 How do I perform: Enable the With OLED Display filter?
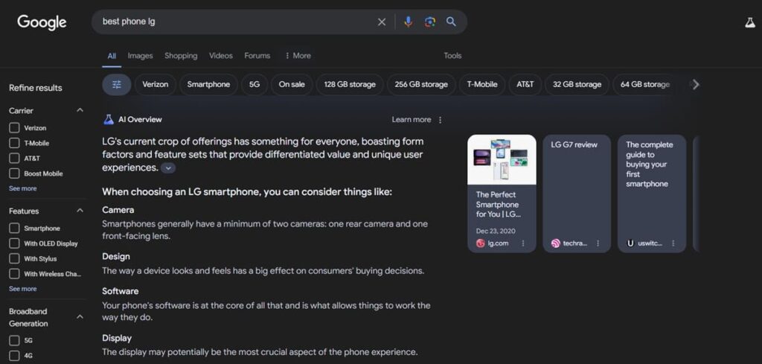[x=14, y=243]
